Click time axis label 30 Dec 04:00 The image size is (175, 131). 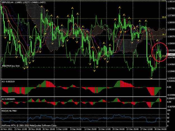160,129
